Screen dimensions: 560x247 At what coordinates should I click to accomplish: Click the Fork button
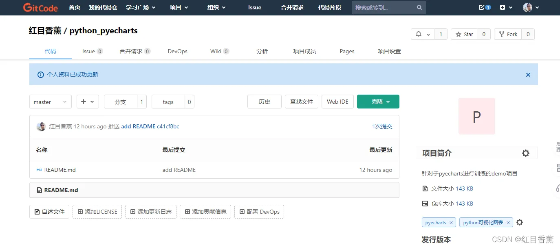point(508,34)
